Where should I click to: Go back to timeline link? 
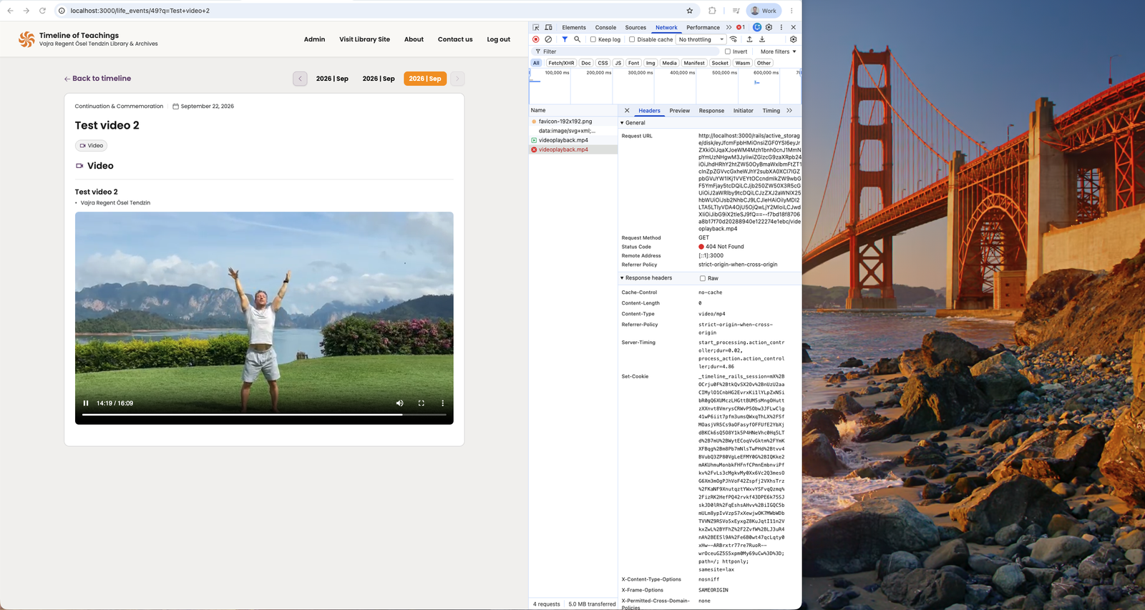pyautogui.click(x=97, y=79)
